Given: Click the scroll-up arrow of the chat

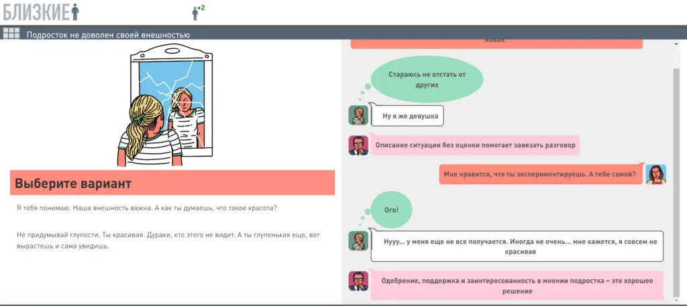Looking at the screenshot, I should tap(676, 44).
